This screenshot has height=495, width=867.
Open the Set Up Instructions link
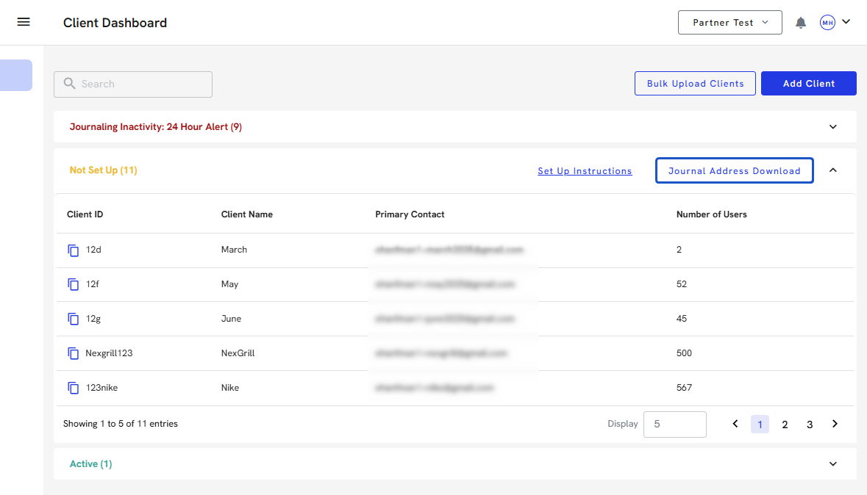pos(585,171)
